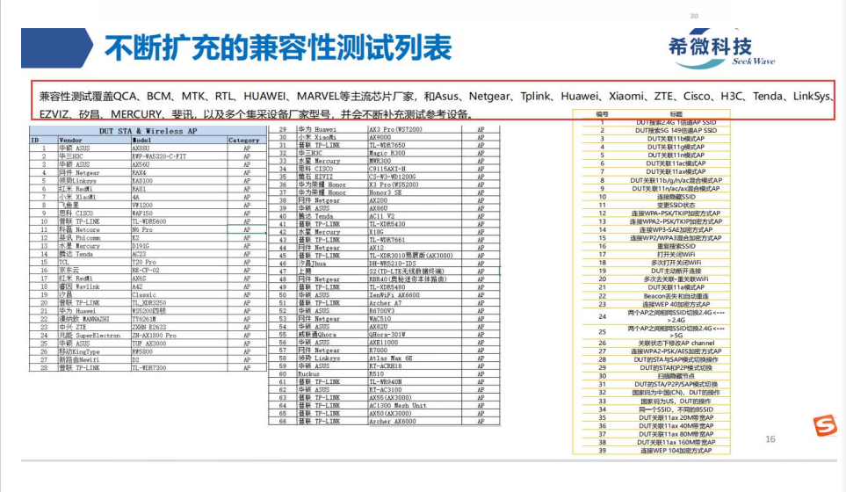Click the slide title 不断扩充的兼容性测试列表
Screen dimensions: 846x492
278,48
